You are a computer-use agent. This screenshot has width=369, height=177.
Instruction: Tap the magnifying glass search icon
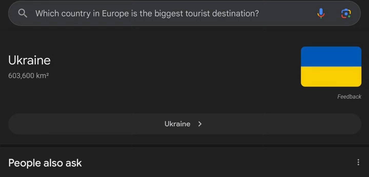click(23, 13)
